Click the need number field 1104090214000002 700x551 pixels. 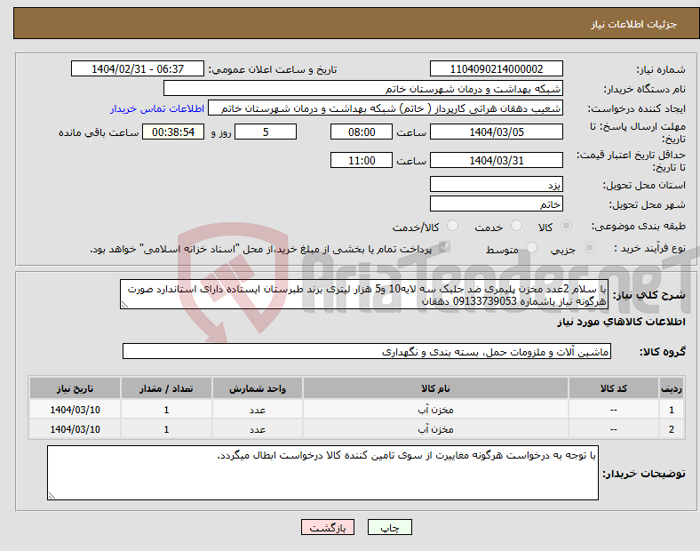click(496, 68)
